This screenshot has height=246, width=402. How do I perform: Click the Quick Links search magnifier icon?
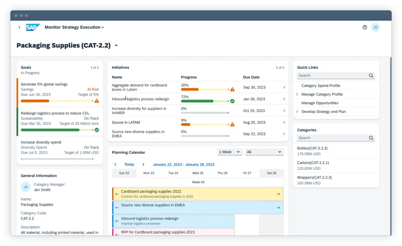pos(371,76)
